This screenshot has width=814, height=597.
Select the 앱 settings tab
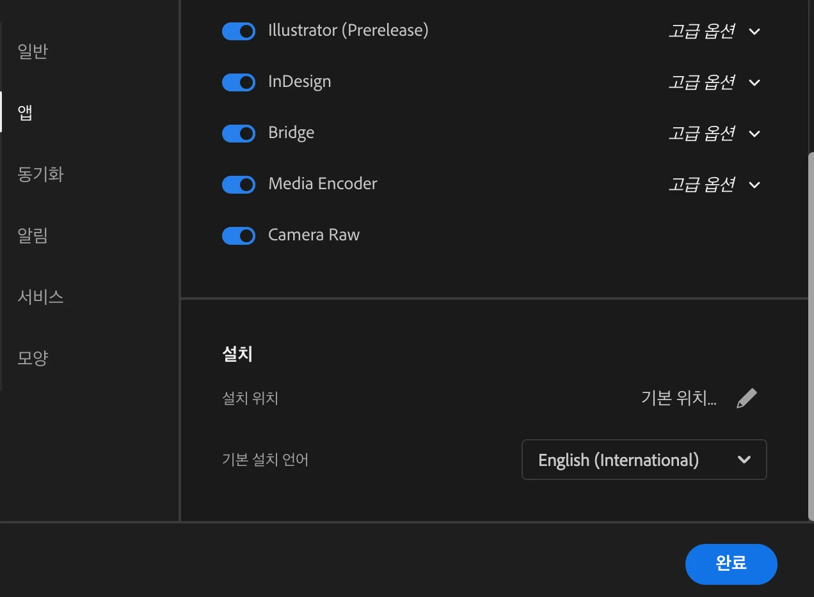26,113
